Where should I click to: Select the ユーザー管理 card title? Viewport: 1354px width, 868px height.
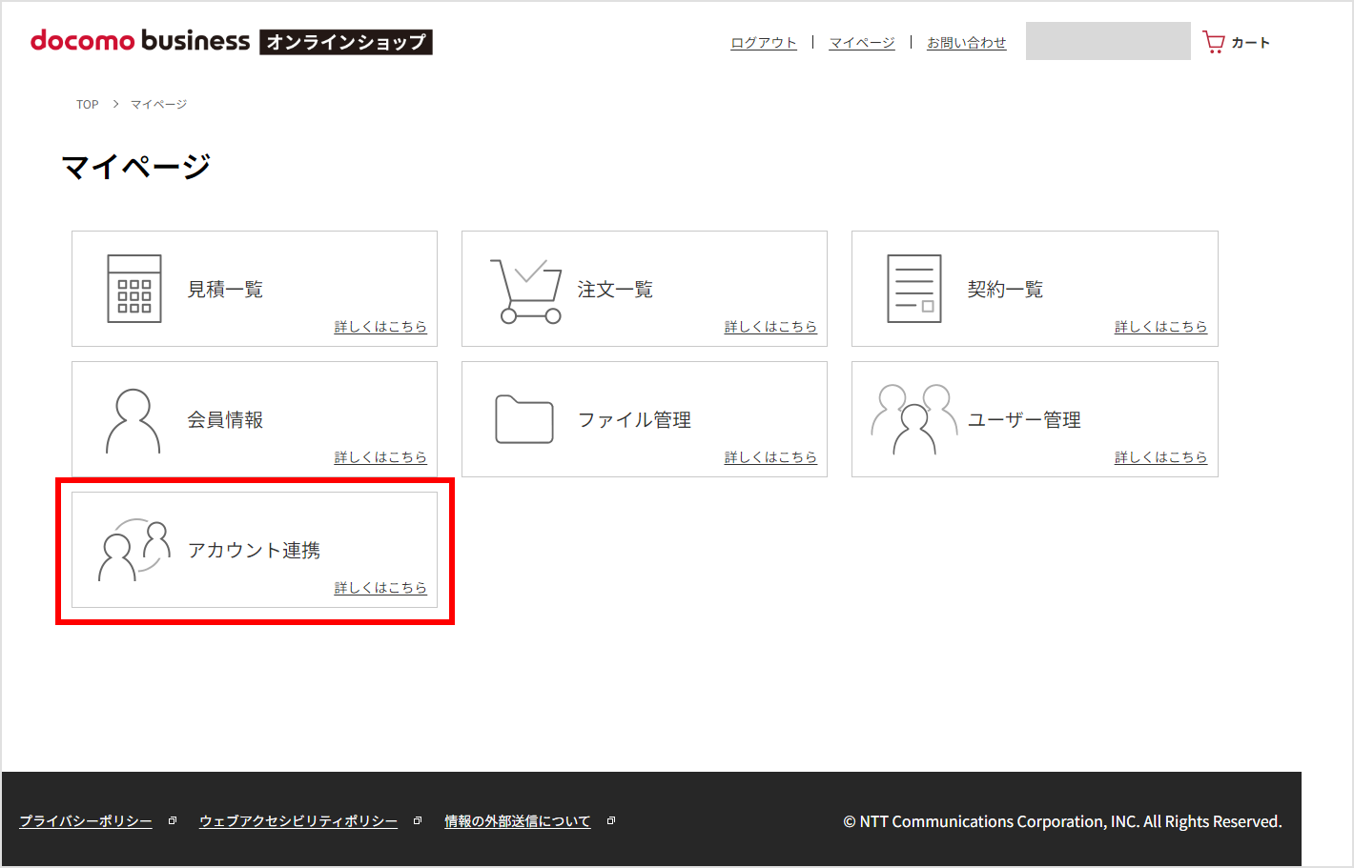(x=1024, y=420)
